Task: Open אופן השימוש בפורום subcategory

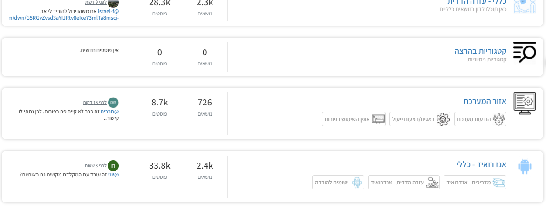Action: [x=354, y=119]
